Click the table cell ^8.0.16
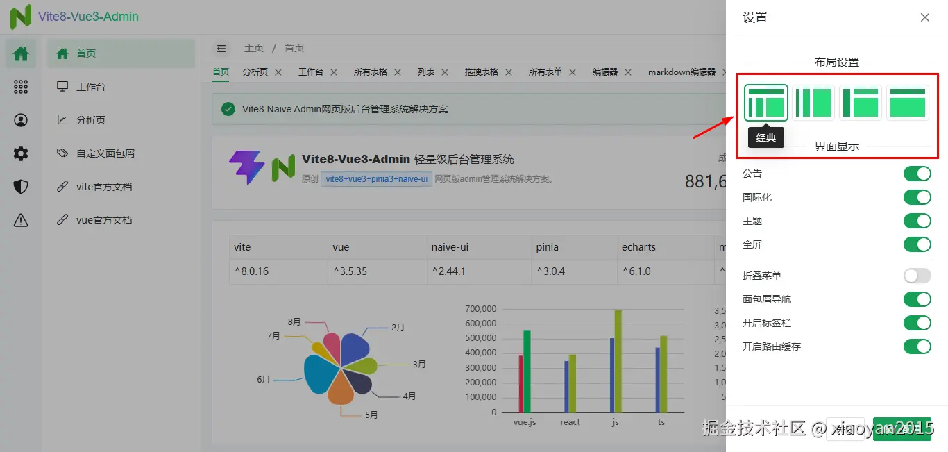Image resolution: width=948 pixels, height=452 pixels. tap(279, 271)
